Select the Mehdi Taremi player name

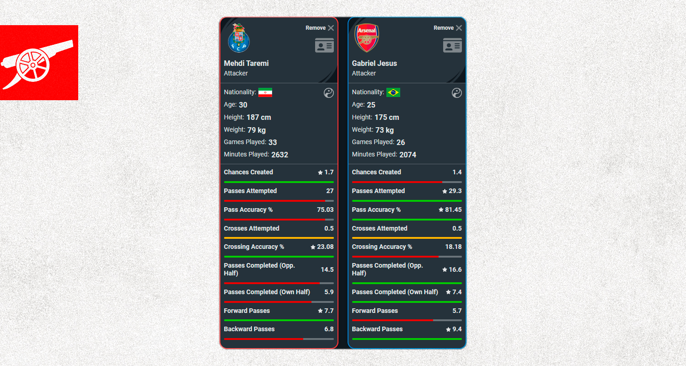coord(246,63)
